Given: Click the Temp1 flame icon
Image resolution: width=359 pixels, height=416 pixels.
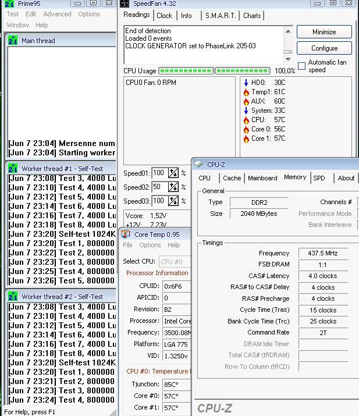Looking at the screenshot, I should pyautogui.click(x=246, y=92).
